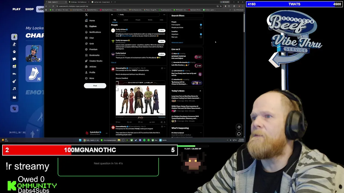This screenshot has width=344, height=193.
Task: Share the DiscussingFilm Firefly post
Action: pyautogui.click(x=164, y=122)
